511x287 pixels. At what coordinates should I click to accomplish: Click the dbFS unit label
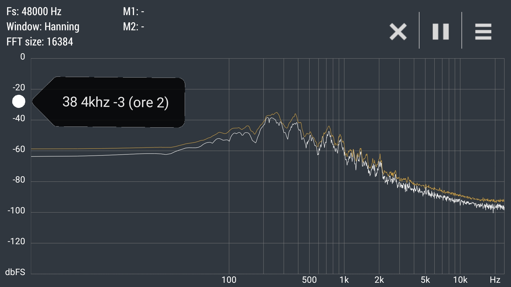click(x=15, y=272)
